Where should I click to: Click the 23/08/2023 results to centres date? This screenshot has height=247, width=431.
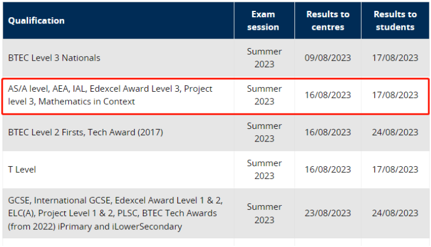tap(328, 213)
